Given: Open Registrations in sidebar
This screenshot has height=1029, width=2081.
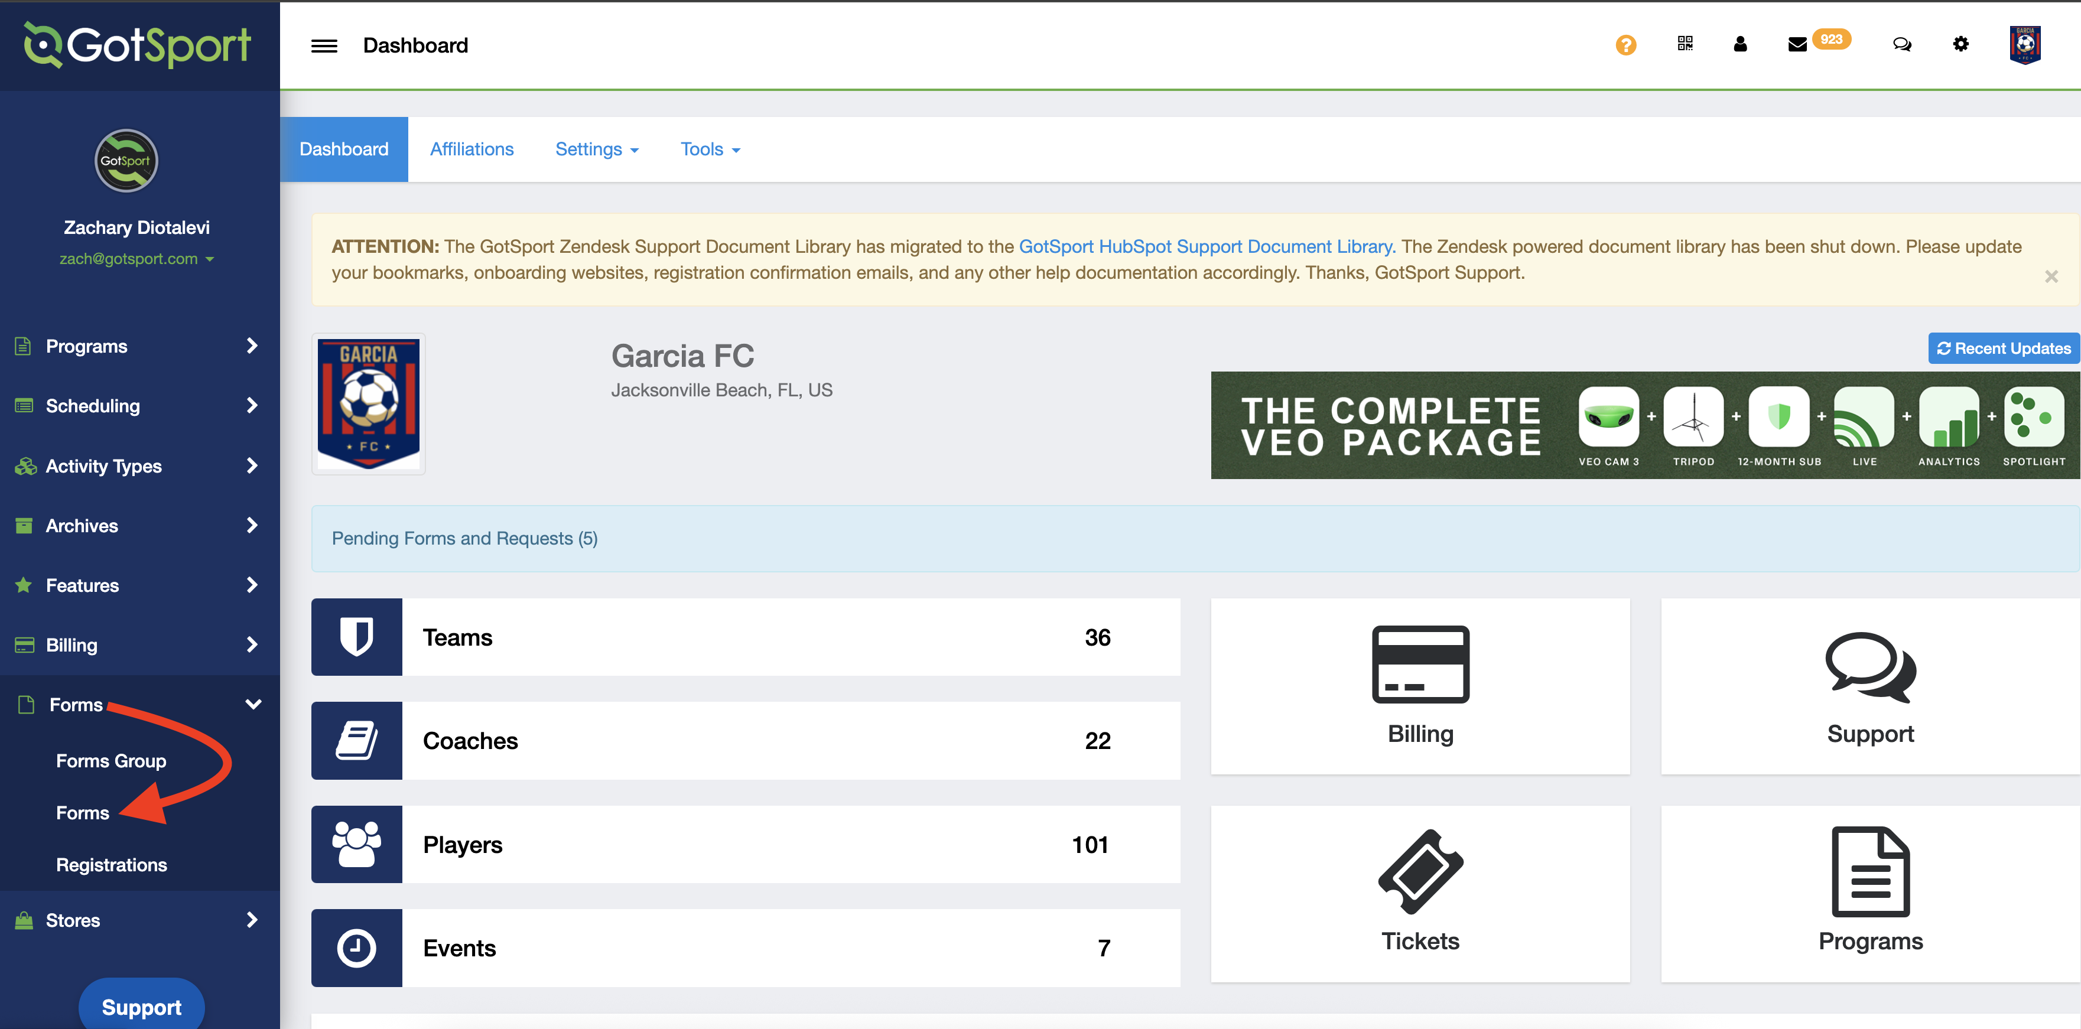Looking at the screenshot, I should click(x=112, y=865).
